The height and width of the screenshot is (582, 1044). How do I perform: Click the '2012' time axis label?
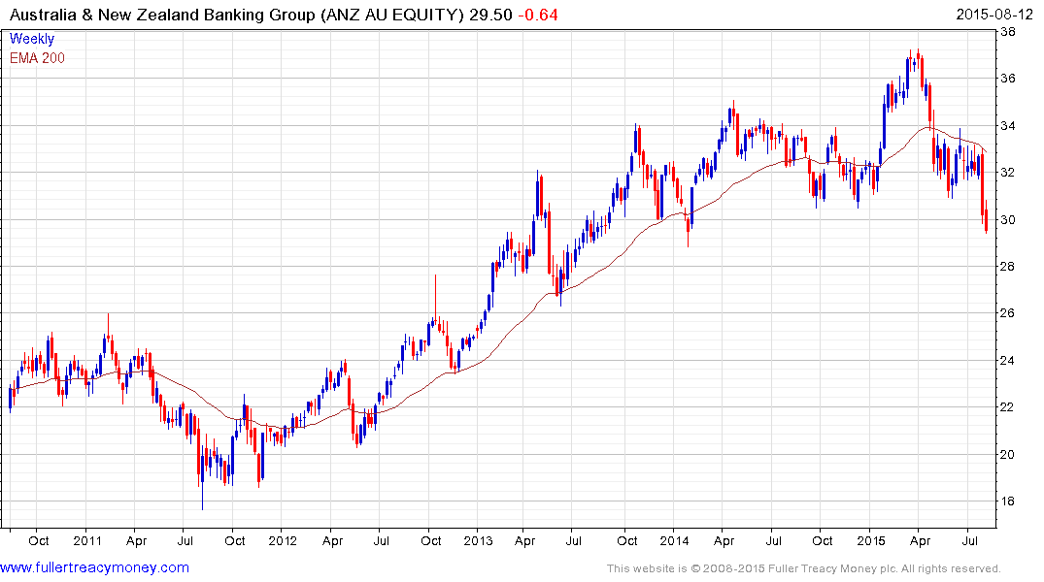pyautogui.click(x=283, y=540)
